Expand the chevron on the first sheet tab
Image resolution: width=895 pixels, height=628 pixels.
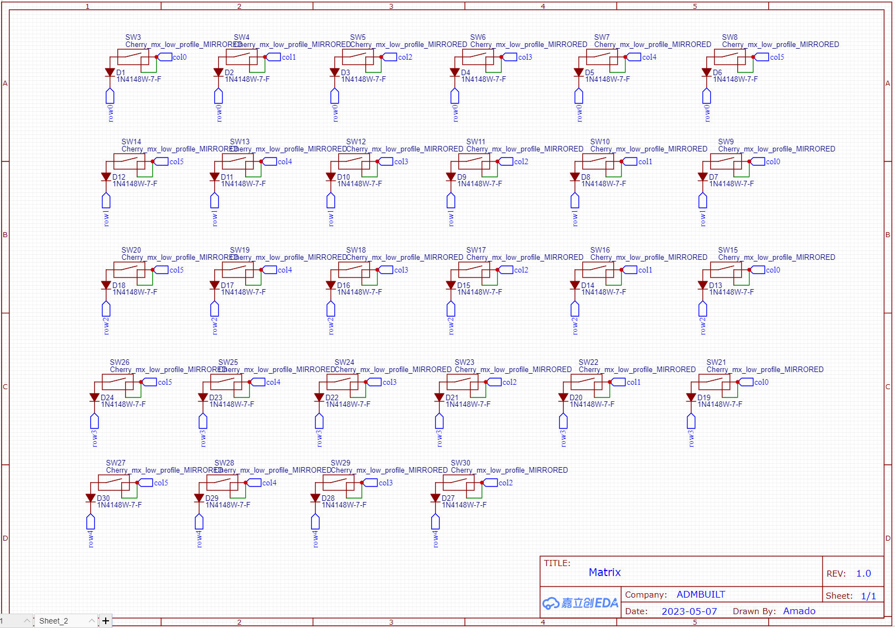point(27,621)
